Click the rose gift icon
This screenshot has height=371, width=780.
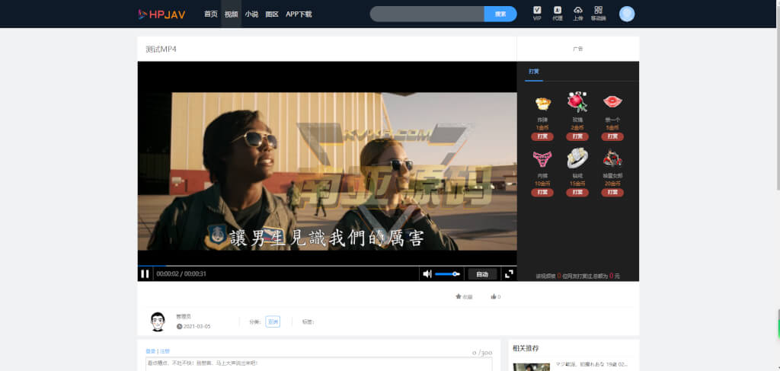pyautogui.click(x=577, y=102)
